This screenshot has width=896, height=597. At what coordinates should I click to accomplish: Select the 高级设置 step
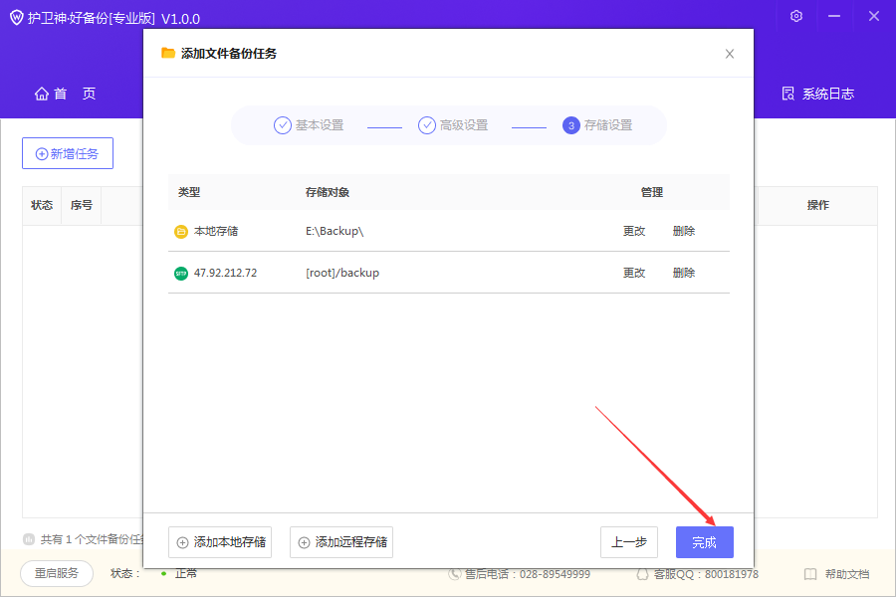pyautogui.click(x=453, y=125)
